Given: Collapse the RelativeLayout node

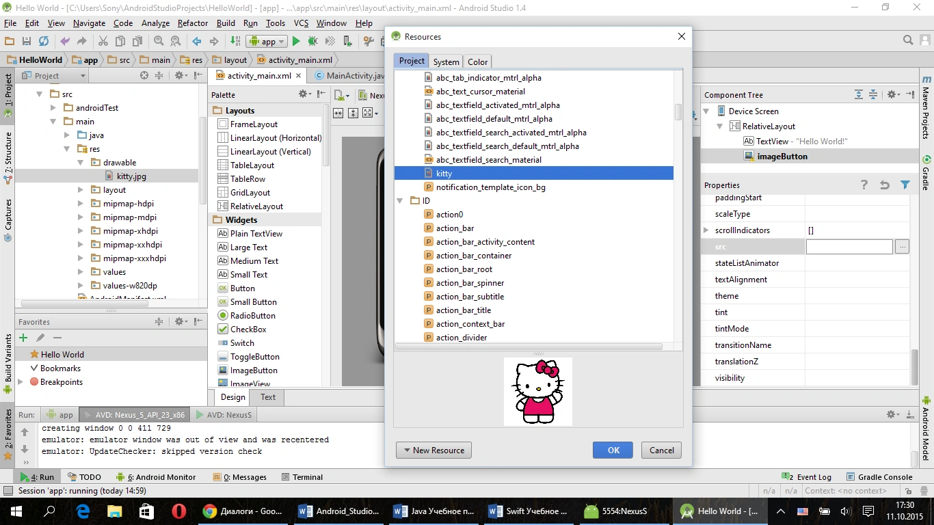Looking at the screenshot, I should pyautogui.click(x=720, y=126).
